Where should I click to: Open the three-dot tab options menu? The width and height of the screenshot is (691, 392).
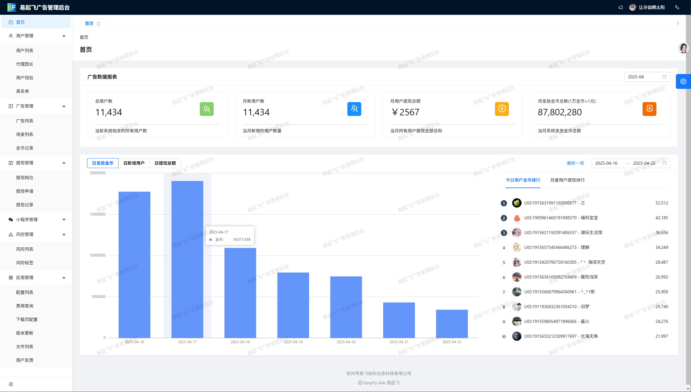click(x=678, y=23)
